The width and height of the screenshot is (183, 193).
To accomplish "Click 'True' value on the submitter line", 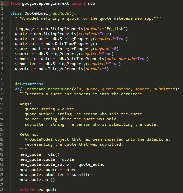I will (114, 64).
